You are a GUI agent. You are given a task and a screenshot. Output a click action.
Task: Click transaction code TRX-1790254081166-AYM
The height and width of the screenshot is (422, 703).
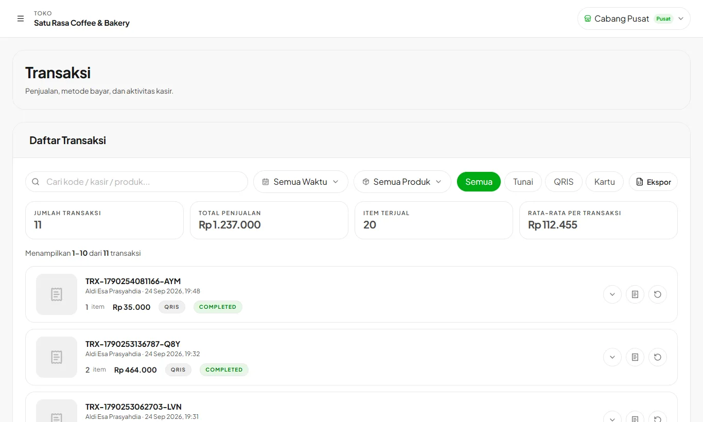coord(133,282)
